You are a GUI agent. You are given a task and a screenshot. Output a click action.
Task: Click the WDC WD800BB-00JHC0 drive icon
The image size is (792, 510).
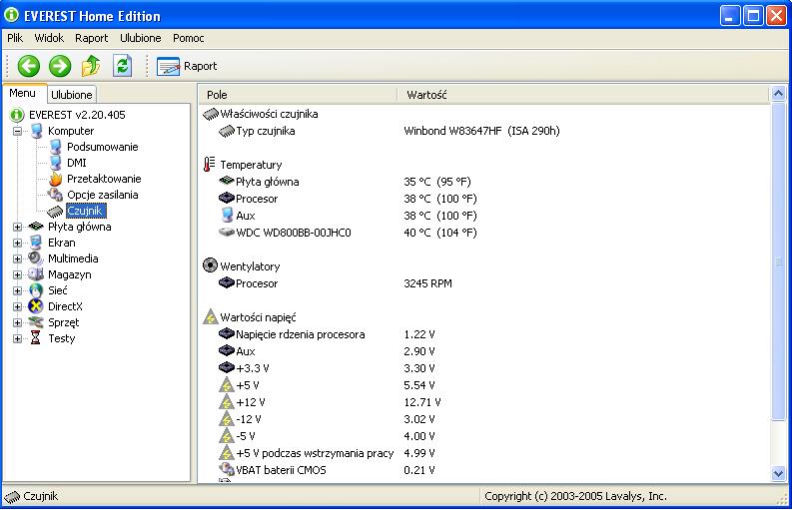(x=227, y=232)
